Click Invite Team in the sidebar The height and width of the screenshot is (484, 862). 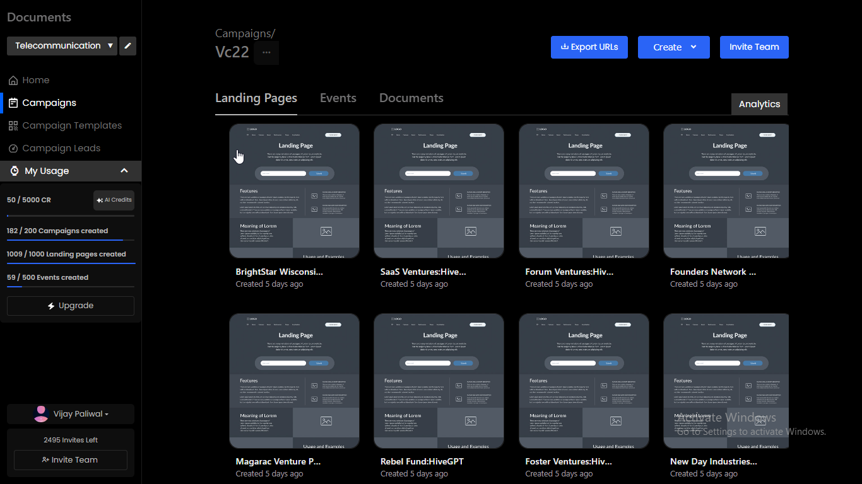tap(71, 460)
